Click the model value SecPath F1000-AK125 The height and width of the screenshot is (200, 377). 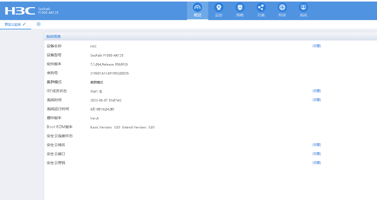107,55
